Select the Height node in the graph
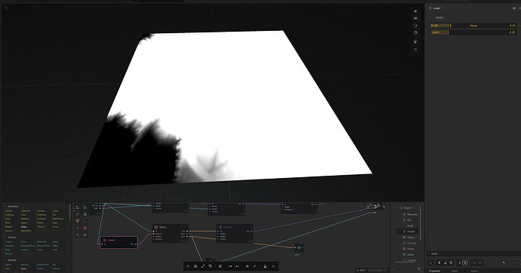This screenshot has width=521, height=273. pos(119,242)
